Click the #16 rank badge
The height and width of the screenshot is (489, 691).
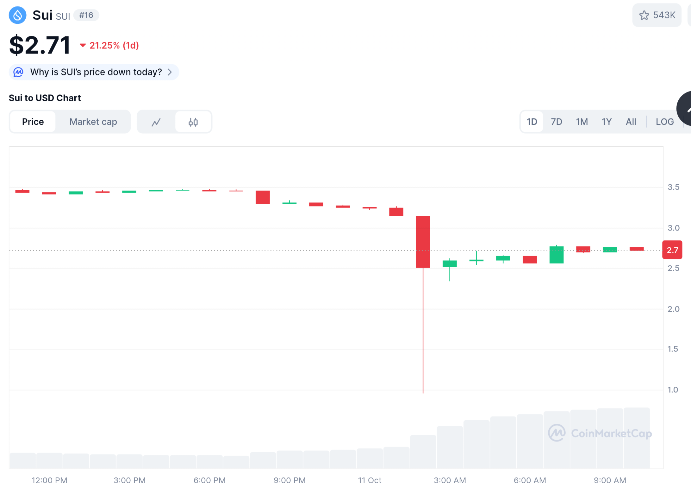click(86, 15)
